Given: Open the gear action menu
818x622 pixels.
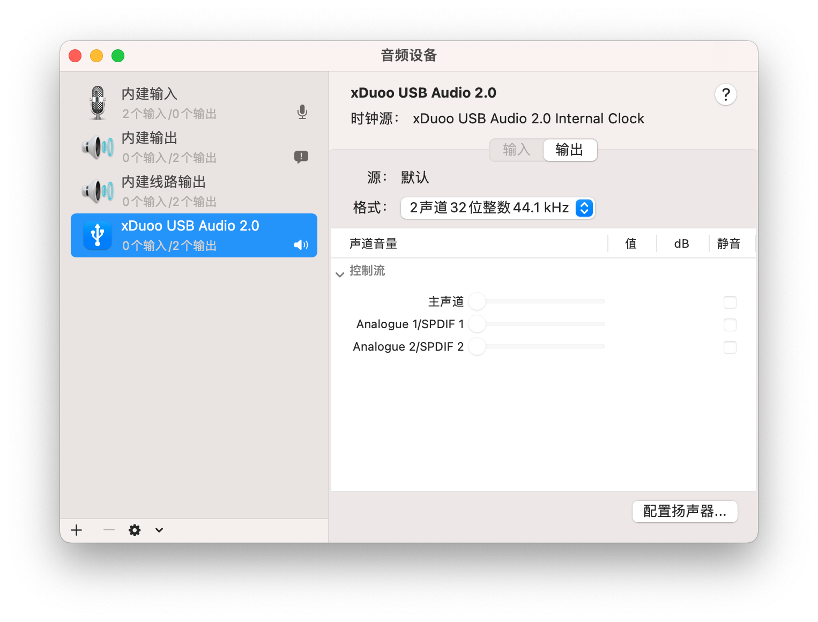Looking at the screenshot, I should tap(135, 530).
